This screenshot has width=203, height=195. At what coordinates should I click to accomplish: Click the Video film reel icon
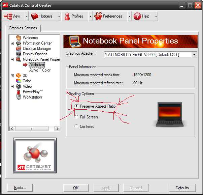19,86
